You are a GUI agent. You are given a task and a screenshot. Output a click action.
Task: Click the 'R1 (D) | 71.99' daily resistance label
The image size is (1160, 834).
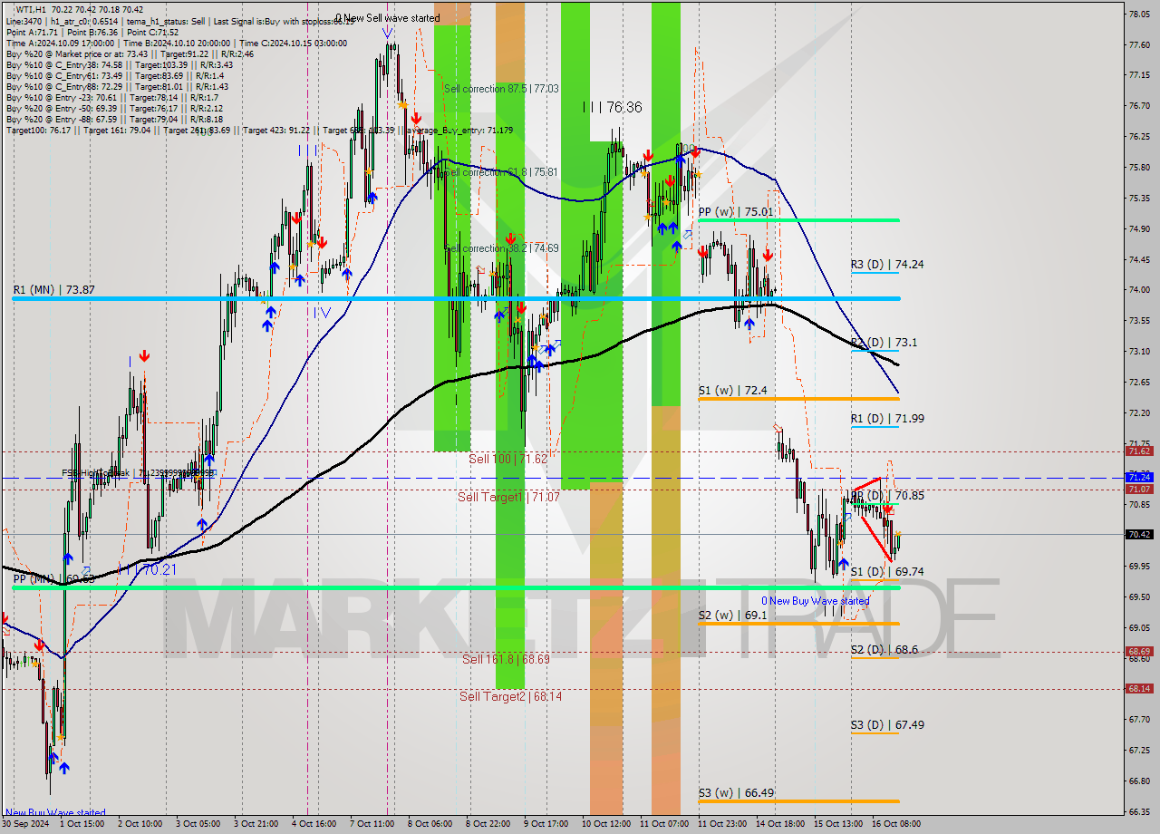coord(887,419)
